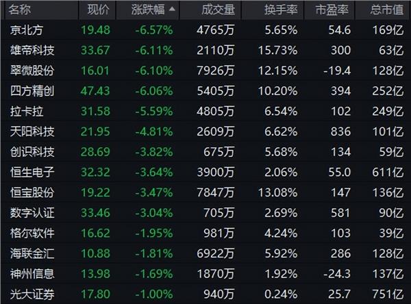Select 恒生电子 in the list
The height and width of the screenshot is (304, 411).
point(32,172)
